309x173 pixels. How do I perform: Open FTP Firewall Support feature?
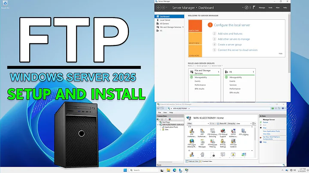[223, 133]
